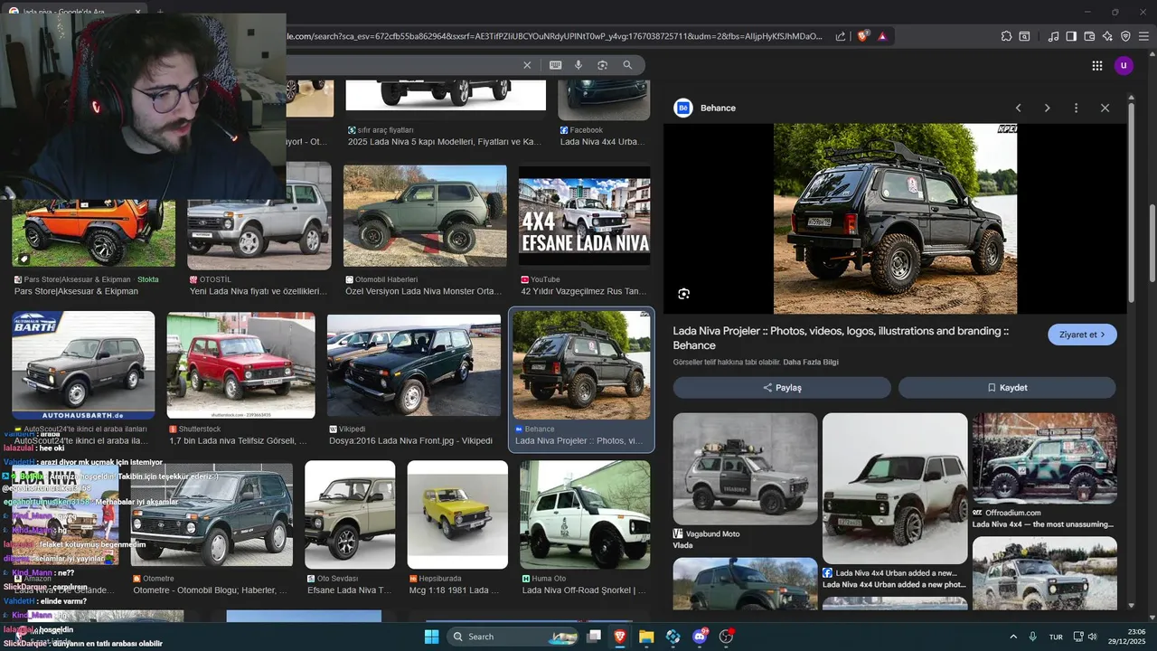Open the on-screen keyboard input tool
The height and width of the screenshot is (651, 1157).
click(x=555, y=65)
